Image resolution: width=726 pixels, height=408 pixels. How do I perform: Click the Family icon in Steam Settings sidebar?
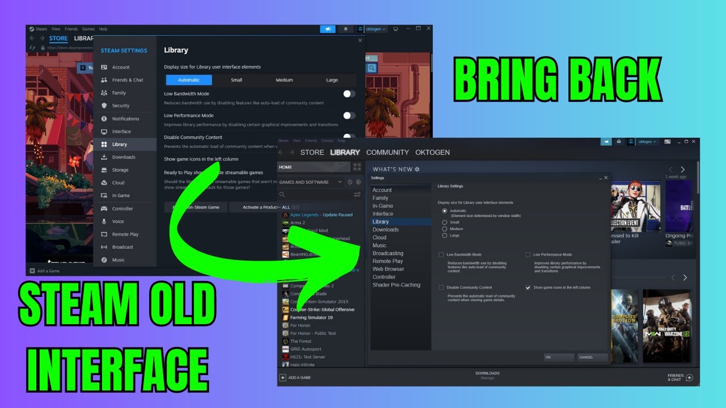click(104, 93)
